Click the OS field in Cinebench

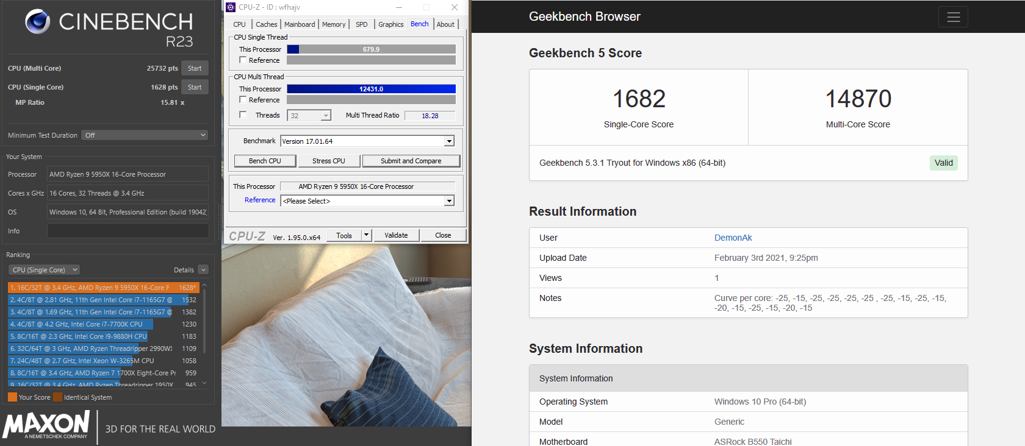click(x=128, y=212)
